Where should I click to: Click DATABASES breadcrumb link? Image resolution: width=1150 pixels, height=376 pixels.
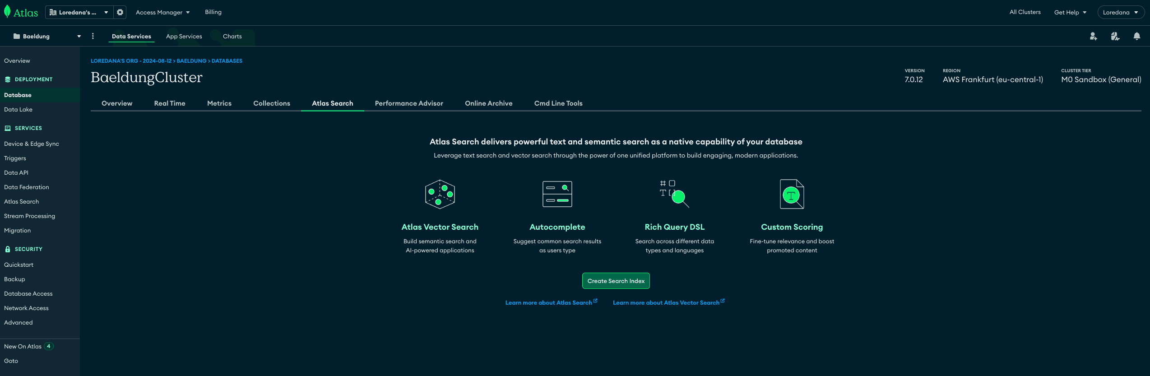tap(227, 61)
